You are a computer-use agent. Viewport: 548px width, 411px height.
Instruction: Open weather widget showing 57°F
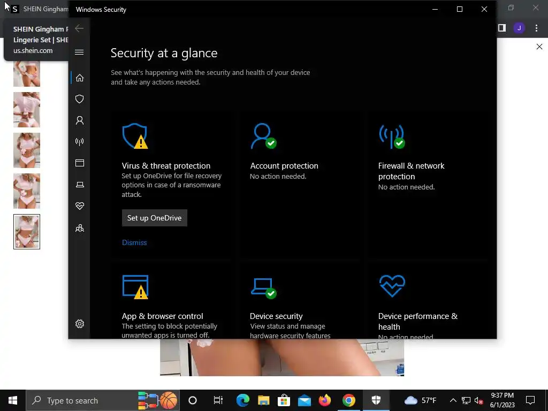tap(420, 400)
